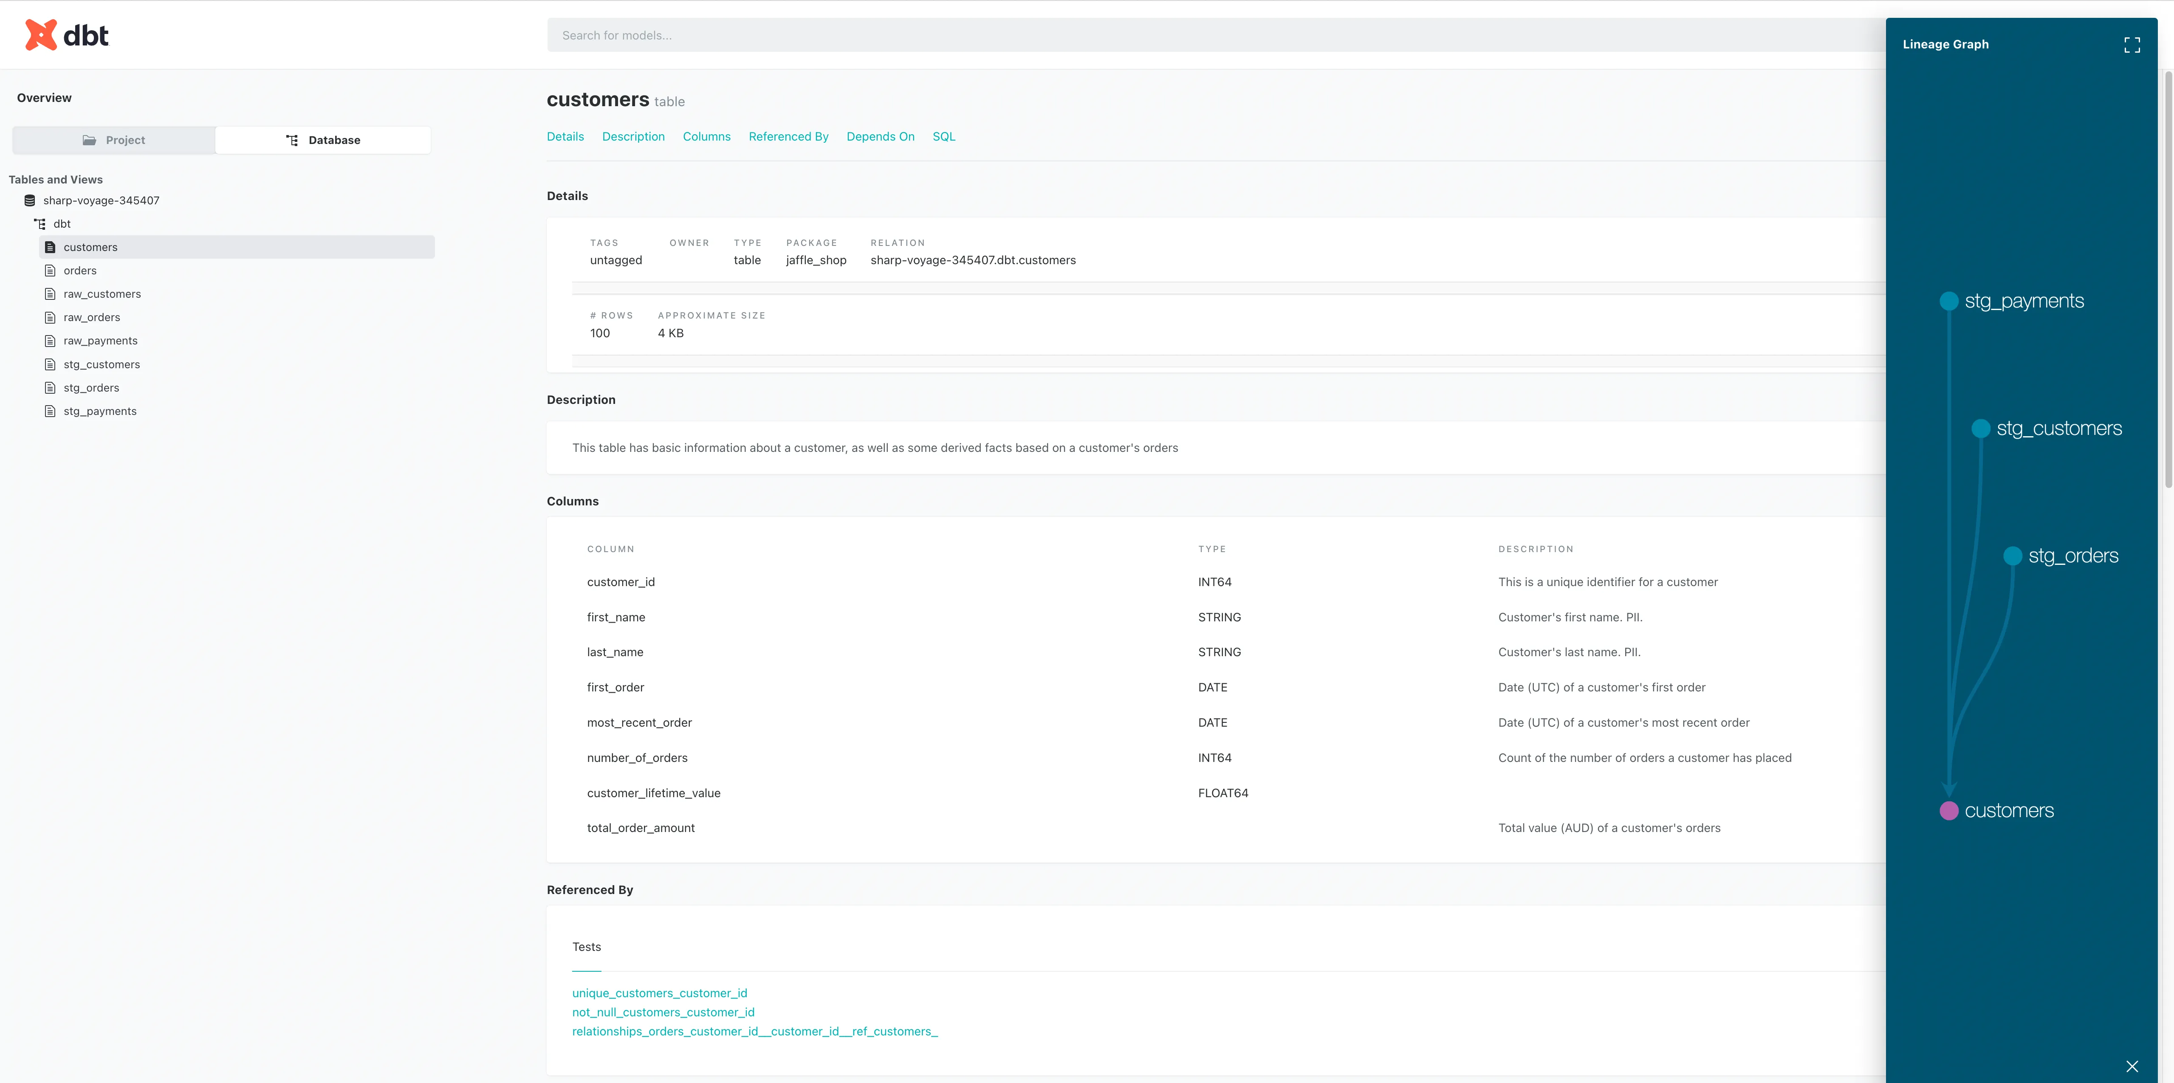
Task: Click the stg_payments node circle
Action: pyautogui.click(x=1949, y=302)
